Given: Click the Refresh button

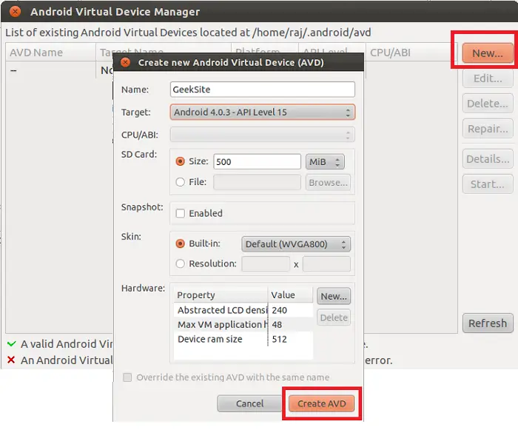Looking at the screenshot, I should pyautogui.click(x=488, y=323).
